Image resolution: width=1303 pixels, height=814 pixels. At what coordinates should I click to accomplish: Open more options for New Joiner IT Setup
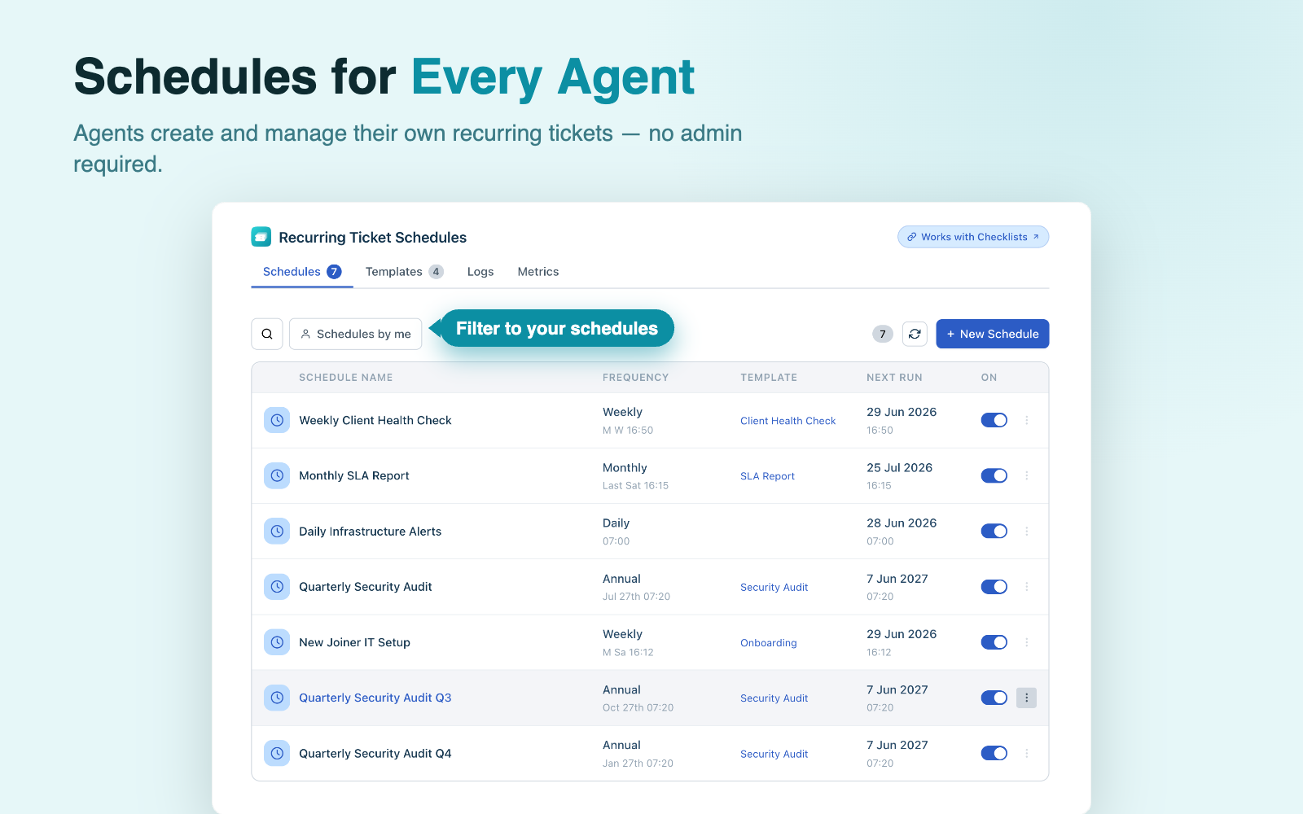point(1026,642)
